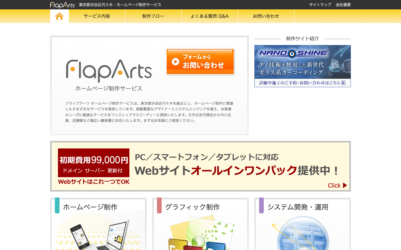
Task: Click the 初期費用99,000円 red box
Action: pyautogui.click(x=94, y=163)
